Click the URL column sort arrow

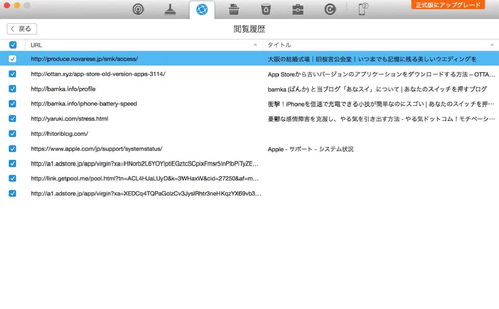pyautogui.click(x=255, y=45)
